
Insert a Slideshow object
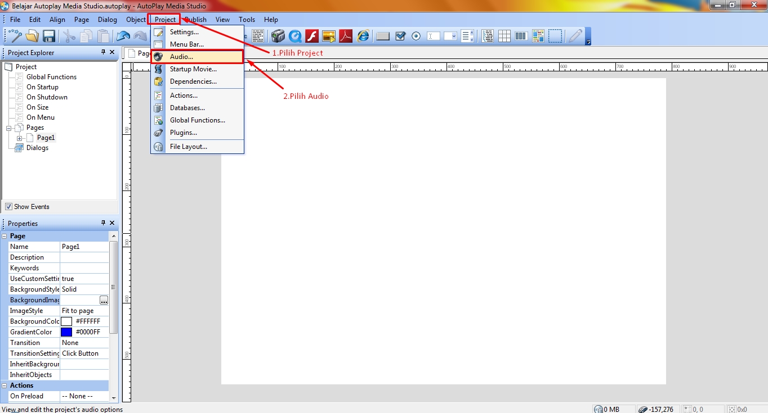[329, 37]
